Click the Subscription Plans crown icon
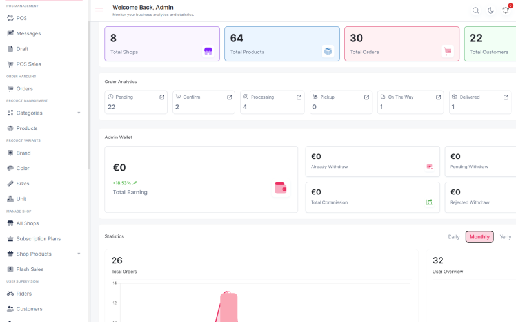This screenshot has height=322, width=516. [10, 238]
